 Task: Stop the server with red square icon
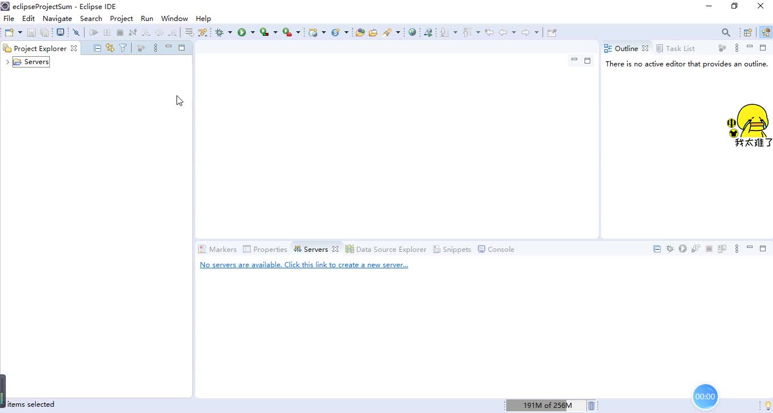click(x=709, y=248)
